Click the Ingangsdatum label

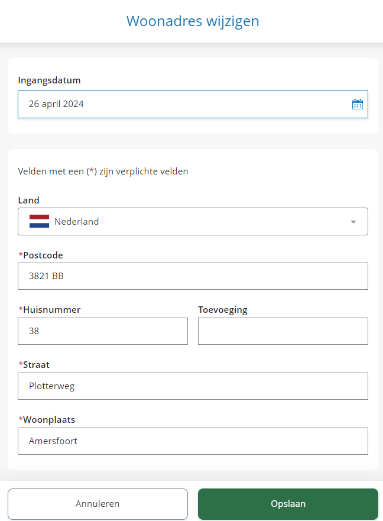pyautogui.click(x=49, y=80)
